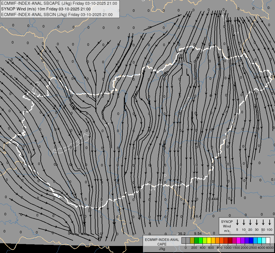Click the 35.2 value on the map
This screenshot has height=253, width=275.
[181, 234]
